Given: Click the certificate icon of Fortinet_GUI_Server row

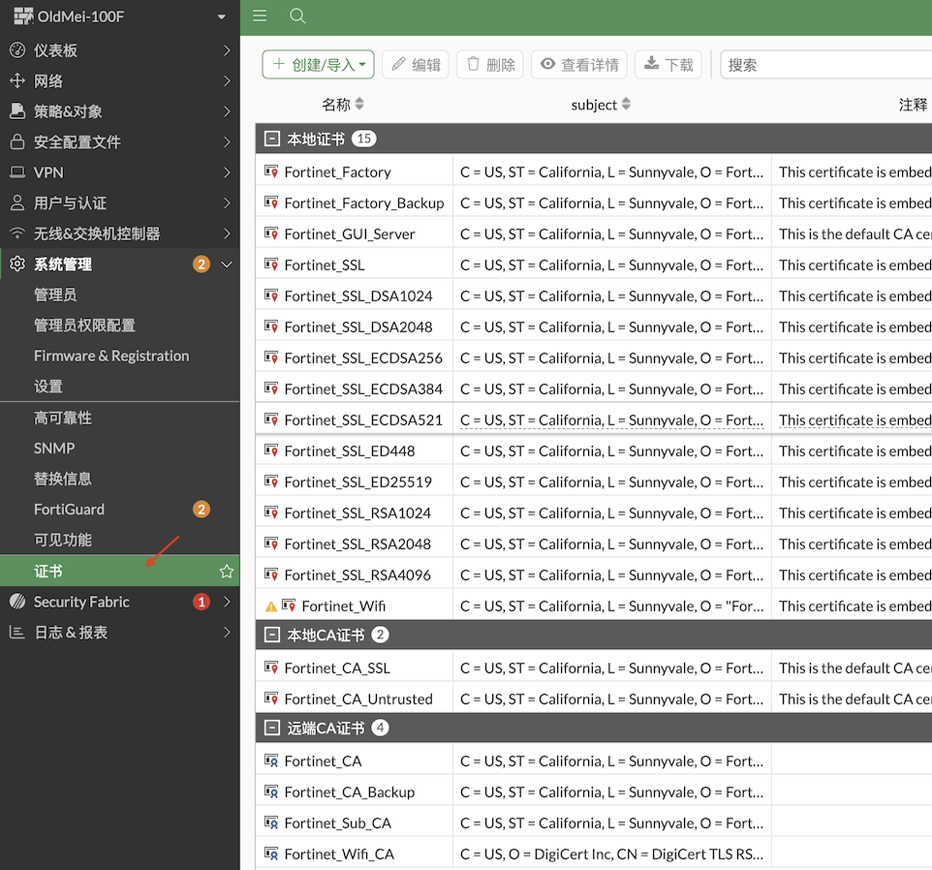Looking at the screenshot, I should [271, 233].
